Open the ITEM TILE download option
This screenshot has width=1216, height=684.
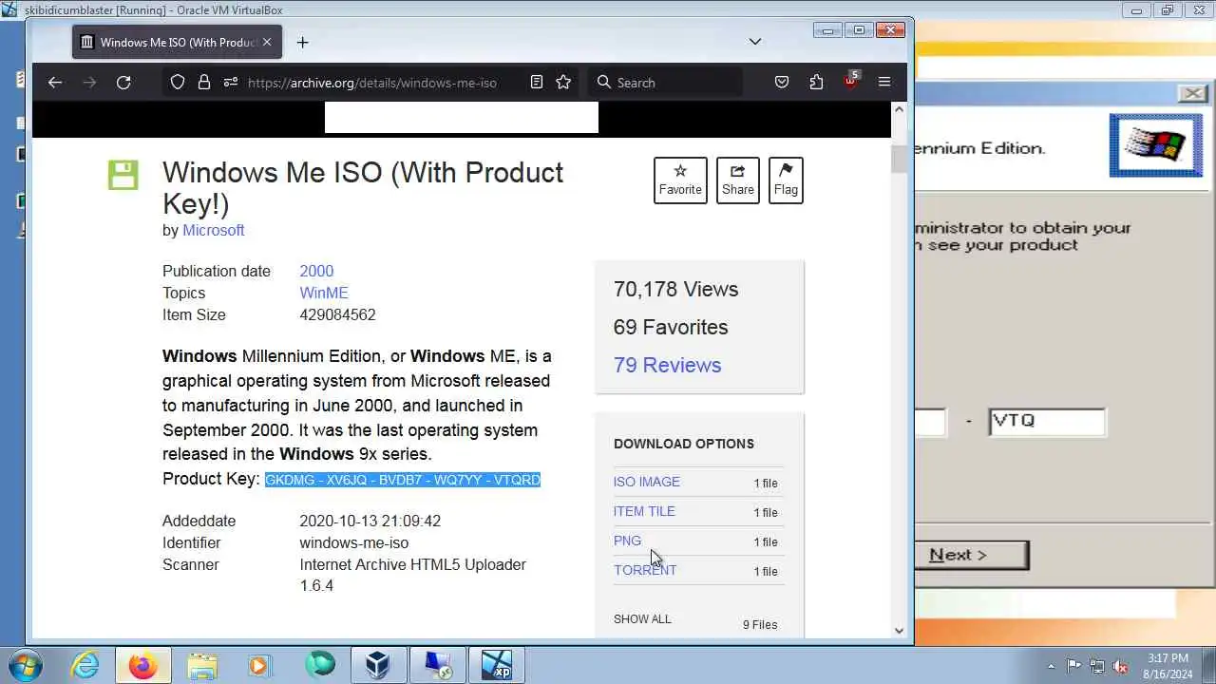tap(644, 511)
